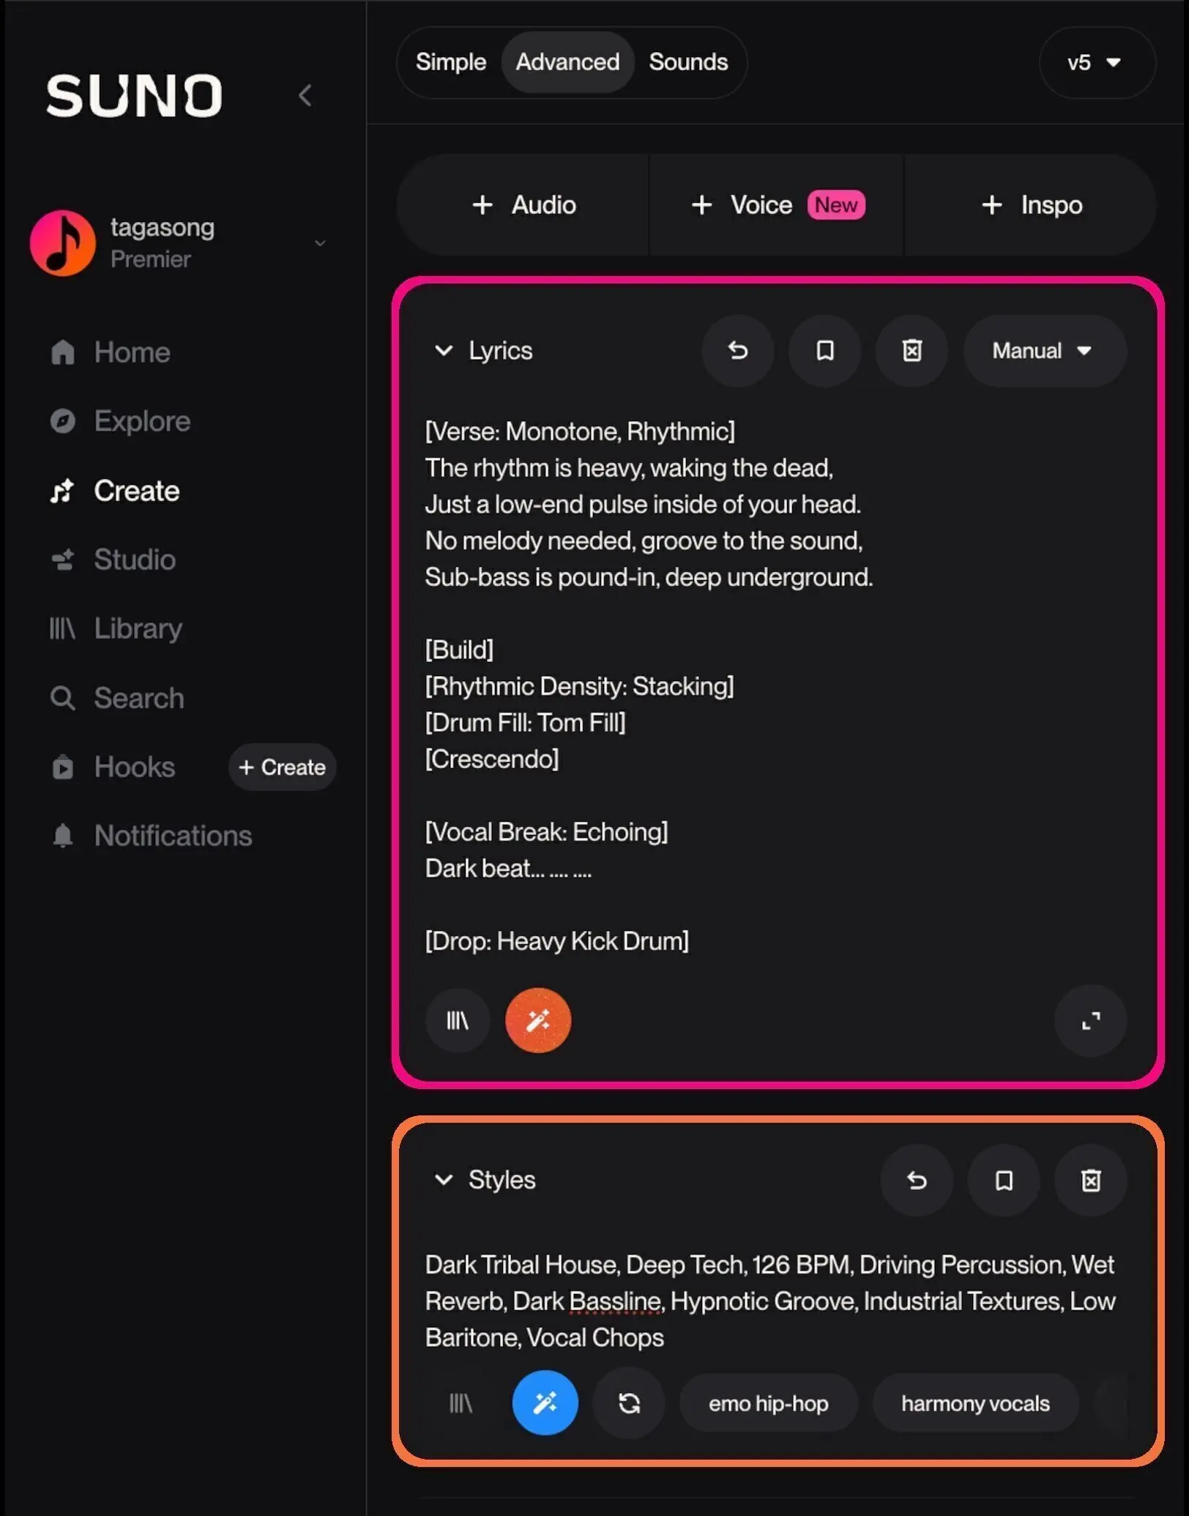Open Studio from the sidebar

click(113, 560)
